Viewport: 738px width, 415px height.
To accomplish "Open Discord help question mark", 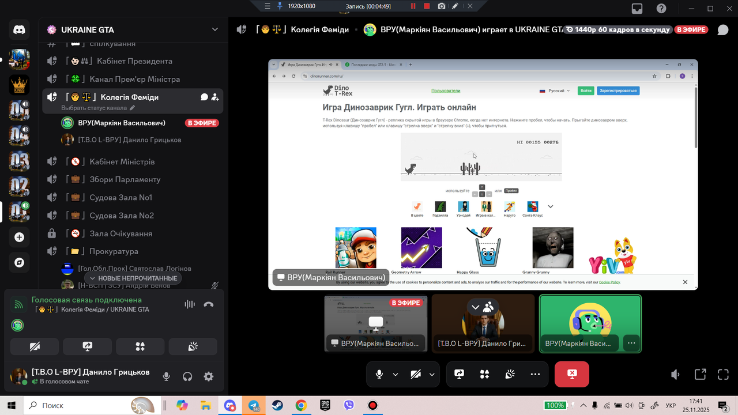I will [x=661, y=9].
